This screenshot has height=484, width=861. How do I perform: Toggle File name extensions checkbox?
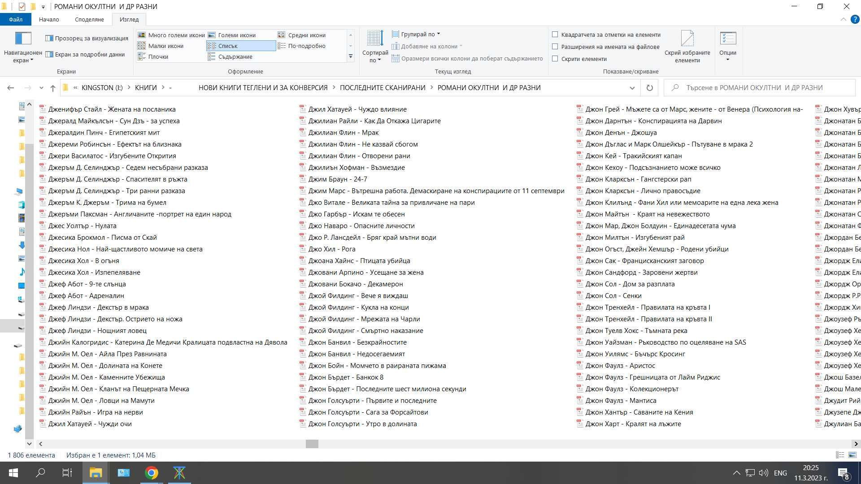pyautogui.click(x=555, y=47)
